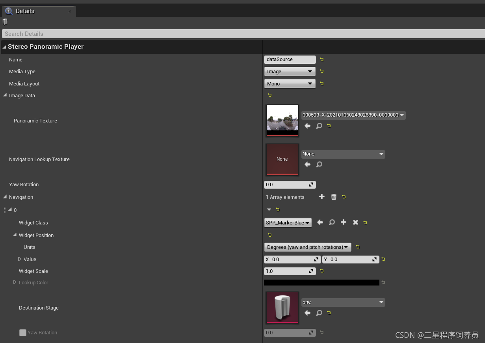485x343 pixels.
Task: Open Destination Stage 'one' dropdown
Action: coord(343,302)
